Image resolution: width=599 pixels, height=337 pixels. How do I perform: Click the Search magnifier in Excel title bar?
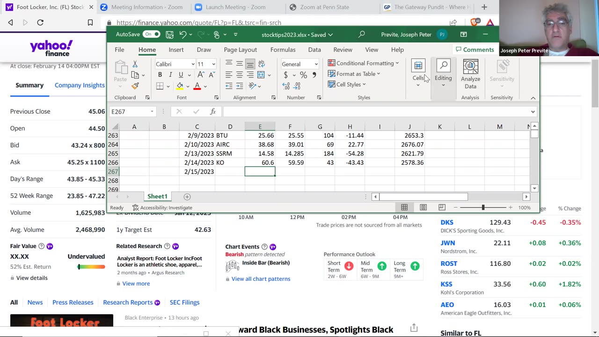[361, 34]
